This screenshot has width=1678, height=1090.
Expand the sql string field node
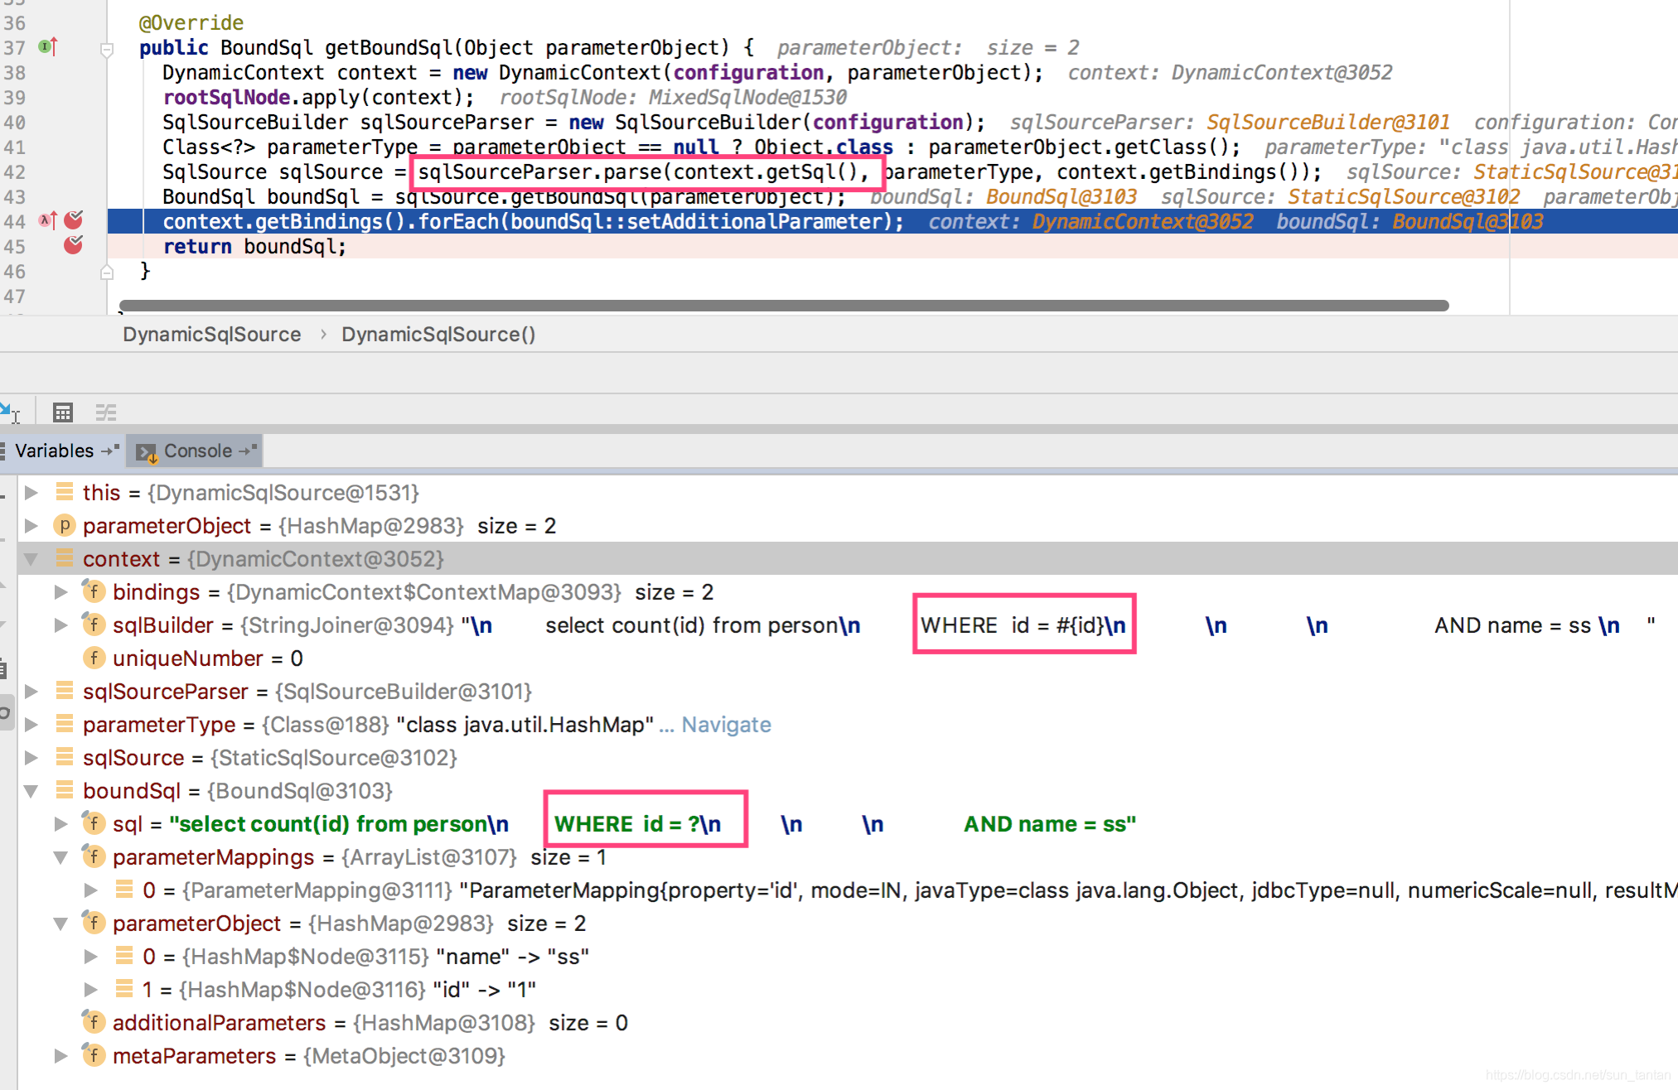(x=60, y=824)
